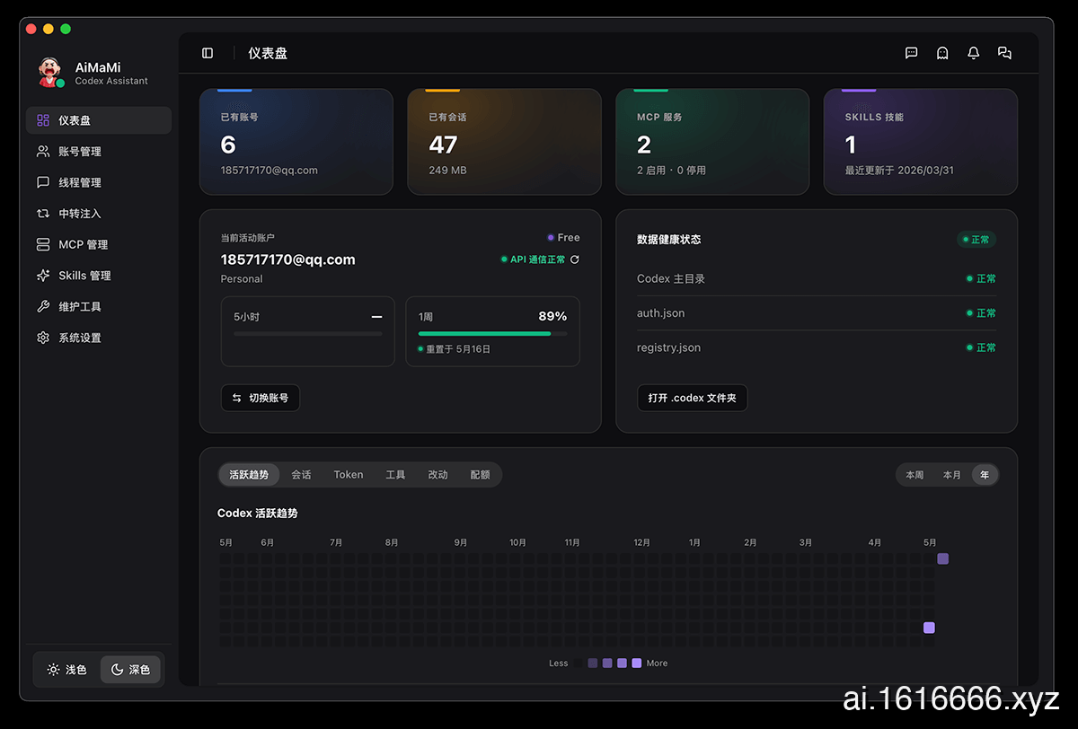Select the Token tab

pos(349,475)
